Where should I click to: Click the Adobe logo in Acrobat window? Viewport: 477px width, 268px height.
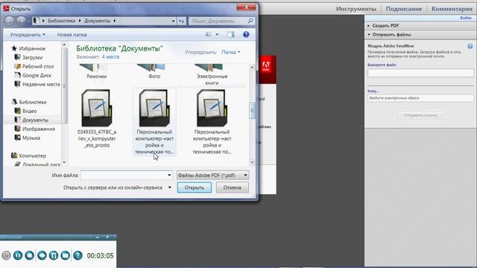pos(266,66)
